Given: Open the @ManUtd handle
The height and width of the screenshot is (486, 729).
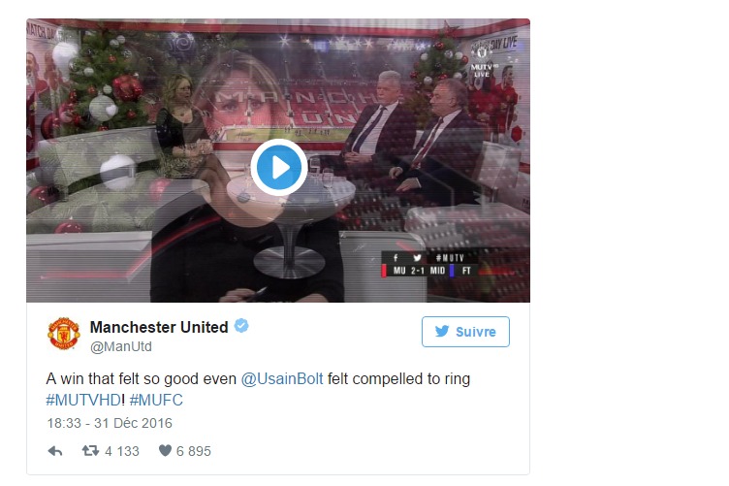Looking at the screenshot, I should pos(121,346).
